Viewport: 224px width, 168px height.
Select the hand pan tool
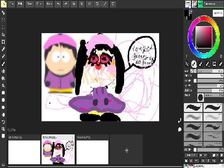click(3, 115)
